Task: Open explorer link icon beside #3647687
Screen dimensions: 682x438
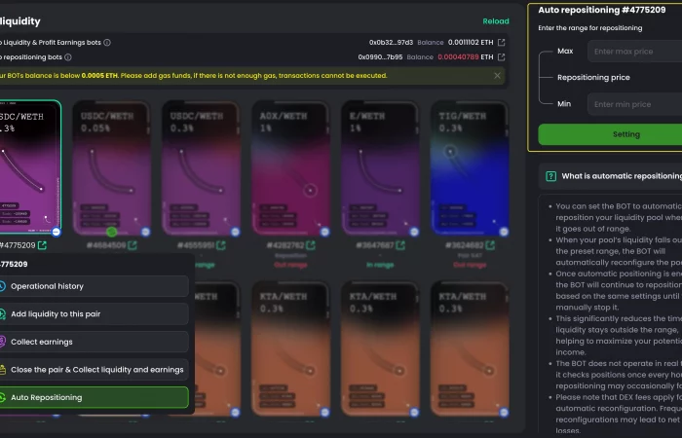Action: [x=400, y=245]
